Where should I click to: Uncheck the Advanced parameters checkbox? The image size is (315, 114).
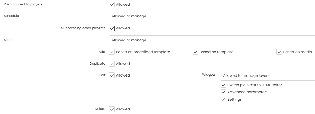223,92
